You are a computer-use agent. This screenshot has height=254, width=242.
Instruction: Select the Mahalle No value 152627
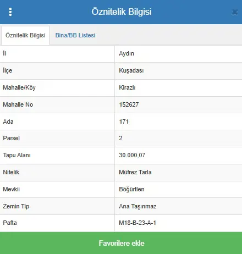pos(129,104)
